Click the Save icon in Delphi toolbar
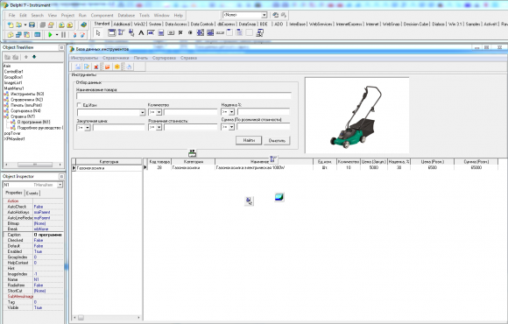This screenshot has width=508, height=324. pos(32,25)
